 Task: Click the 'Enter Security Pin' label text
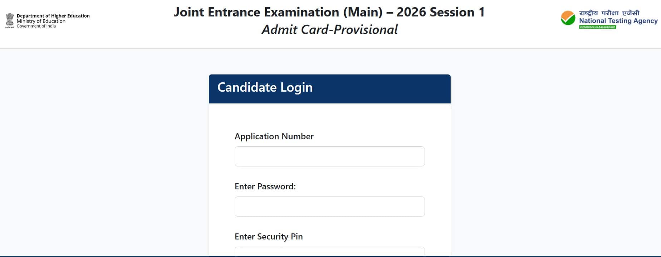tap(268, 237)
